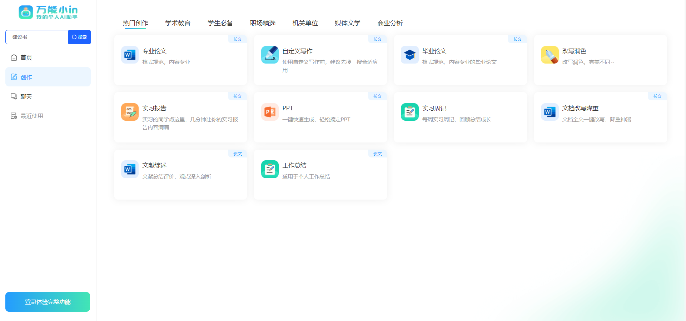This screenshot has height=321, width=686.
Task: Click the 登录体验完整功能 login button
Action: (x=48, y=302)
